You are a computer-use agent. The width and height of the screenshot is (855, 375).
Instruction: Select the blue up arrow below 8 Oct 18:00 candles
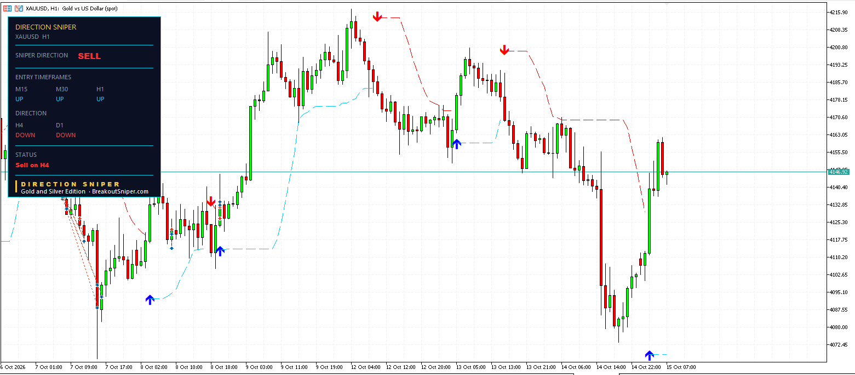(x=220, y=251)
